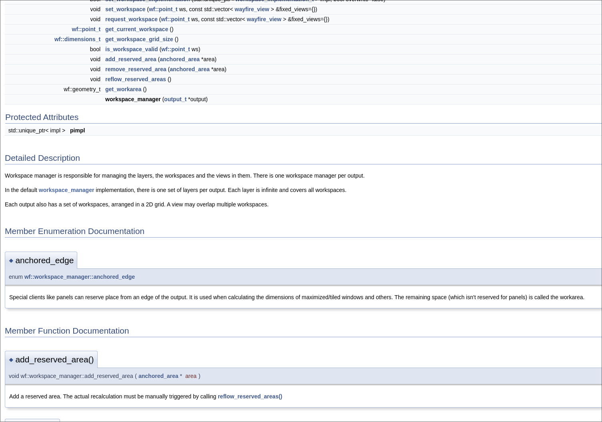This screenshot has height=422, width=602.
Task: Open the get_workspace_grid_size documentation
Action: click(139, 39)
